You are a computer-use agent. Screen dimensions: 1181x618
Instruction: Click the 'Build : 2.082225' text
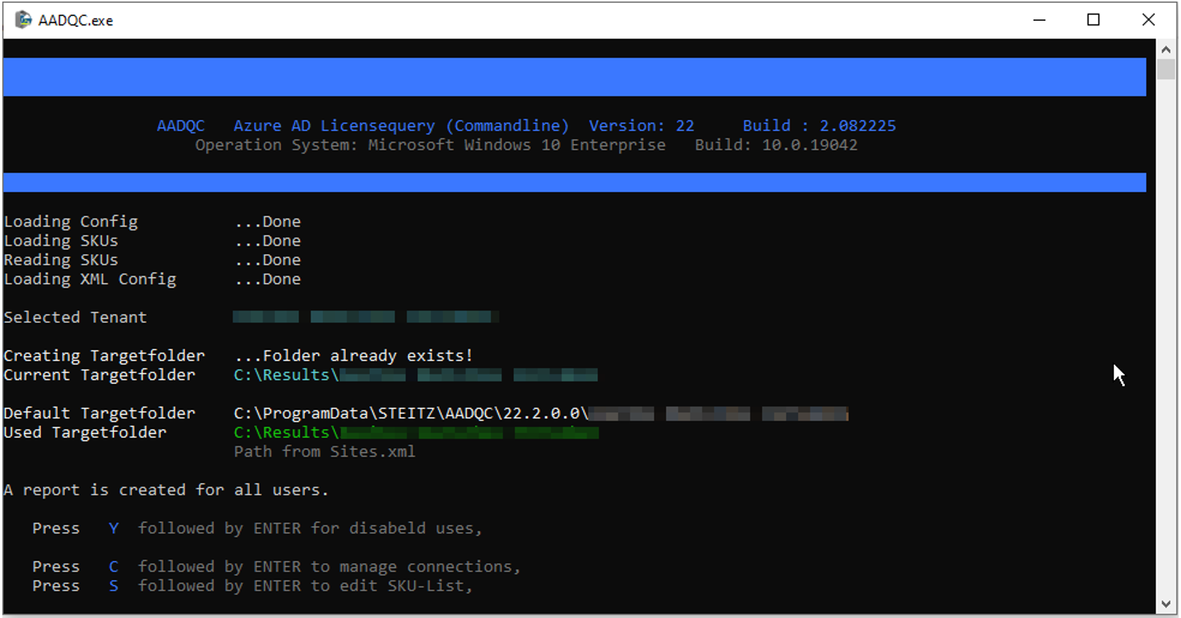click(819, 126)
